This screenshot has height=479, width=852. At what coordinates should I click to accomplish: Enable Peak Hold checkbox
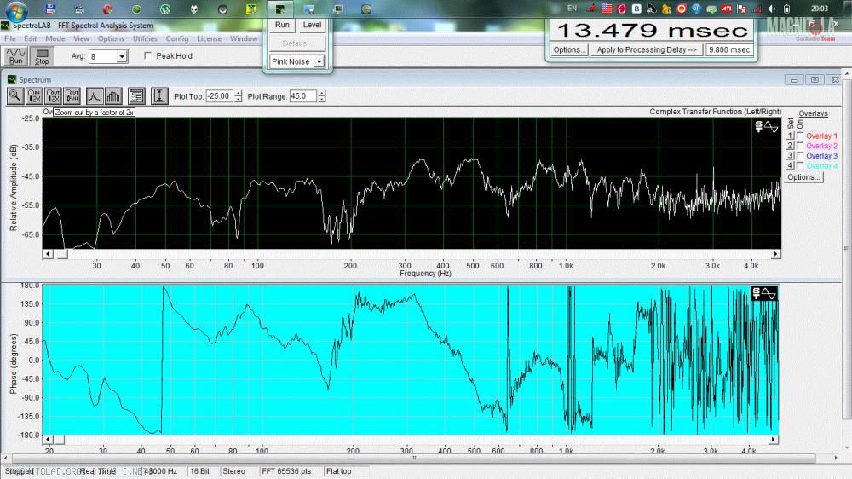[x=147, y=55]
